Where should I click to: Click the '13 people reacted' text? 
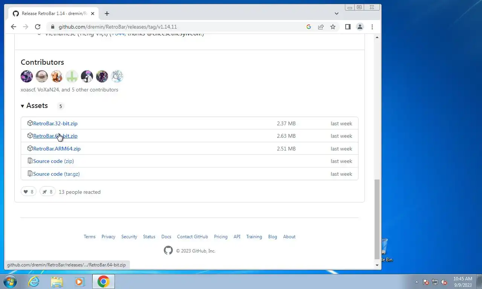tap(79, 192)
